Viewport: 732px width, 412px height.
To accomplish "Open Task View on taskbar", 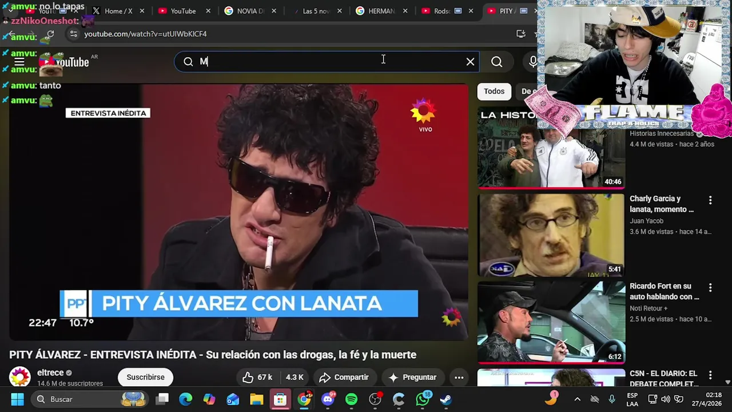I will pos(162,399).
